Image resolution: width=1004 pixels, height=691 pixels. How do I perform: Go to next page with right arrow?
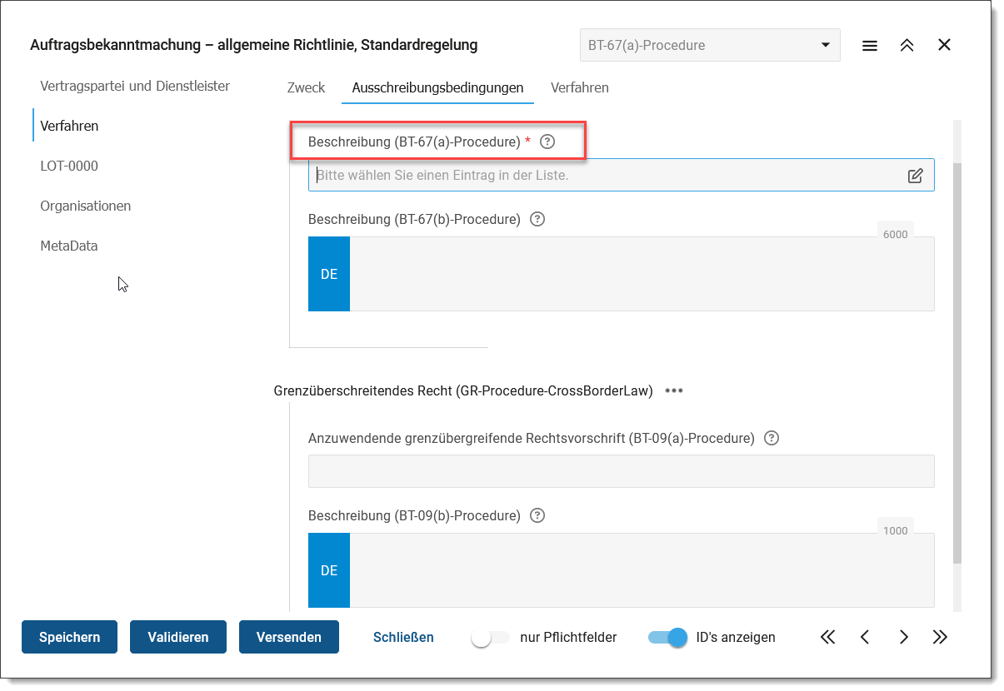pos(904,638)
